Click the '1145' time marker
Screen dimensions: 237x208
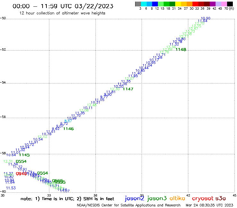click(x=24, y=155)
